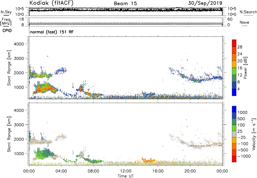Click 'normal (fast) 151 RF' text
This screenshot has height=178, width=257.
click(x=52, y=32)
